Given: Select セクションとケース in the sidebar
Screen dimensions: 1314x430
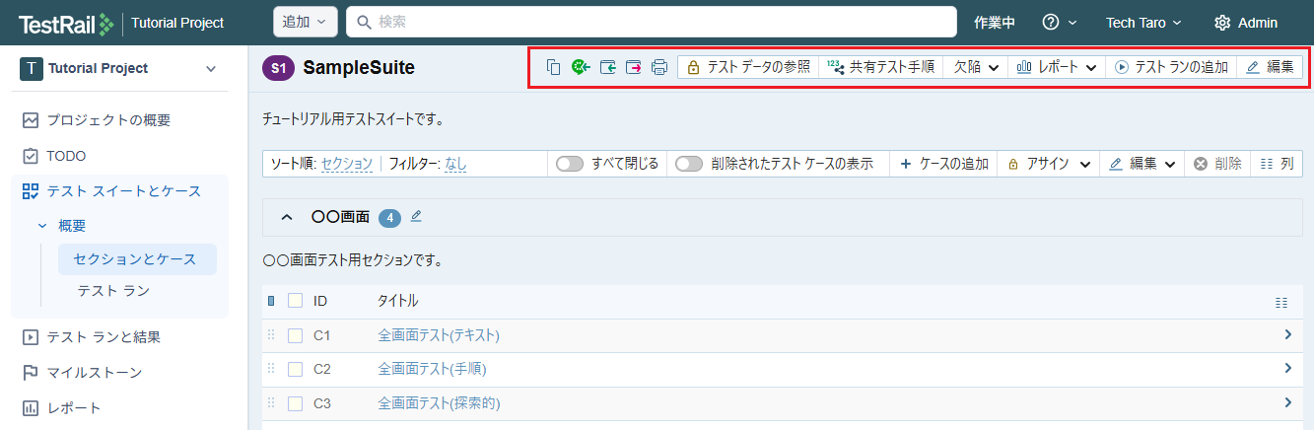Looking at the screenshot, I should (135, 258).
